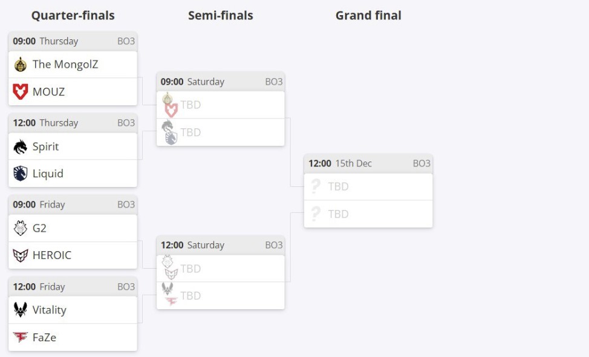Open the 09:00 Saturday semi-final match header

click(221, 82)
